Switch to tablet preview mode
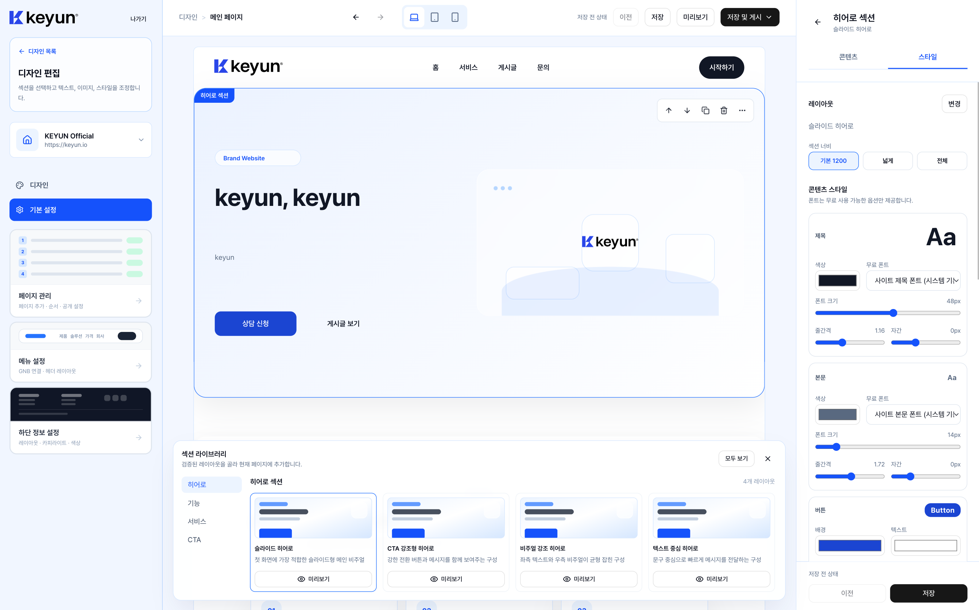This screenshot has width=979, height=610. coord(434,17)
